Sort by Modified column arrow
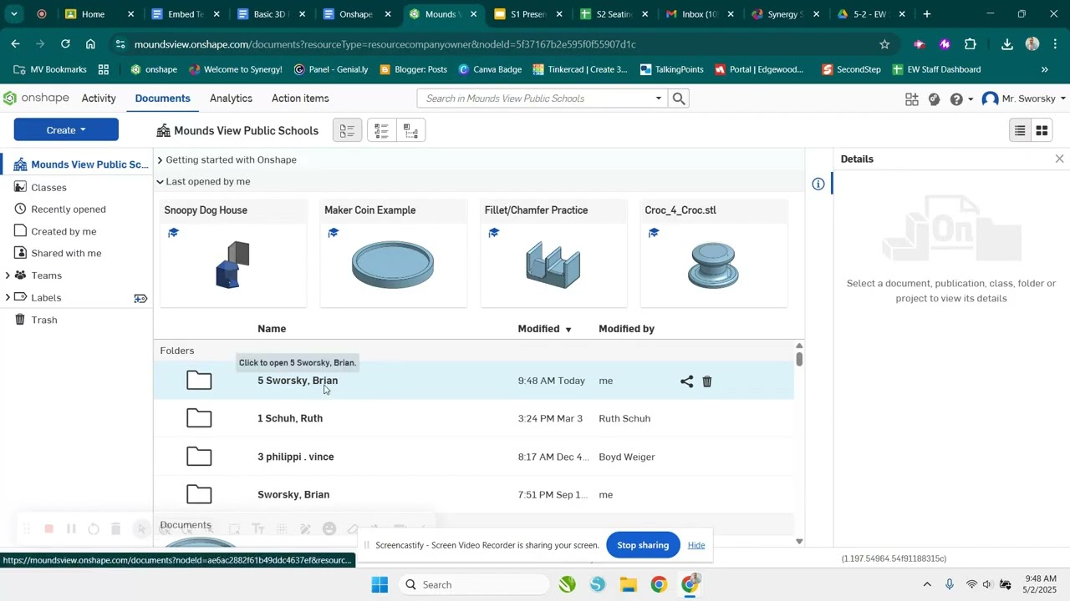The width and height of the screenshot is (1070, 601). click(568, 330)
